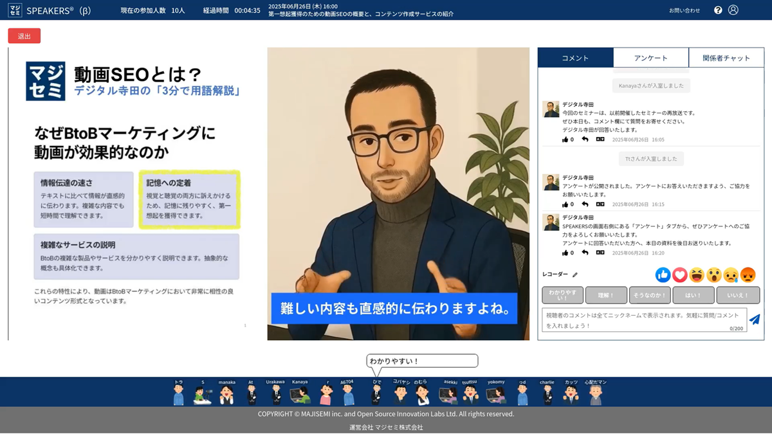
Task: Click the paper plane send comment icon
Action: [755, 320]
